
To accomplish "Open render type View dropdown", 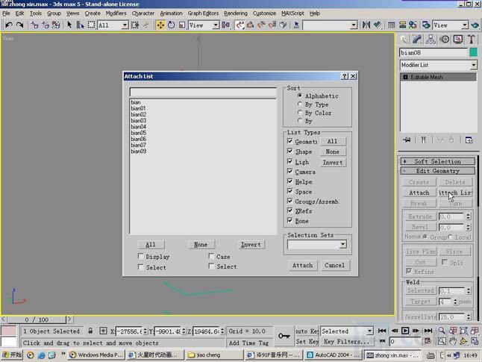I will (x=465, y=25).
